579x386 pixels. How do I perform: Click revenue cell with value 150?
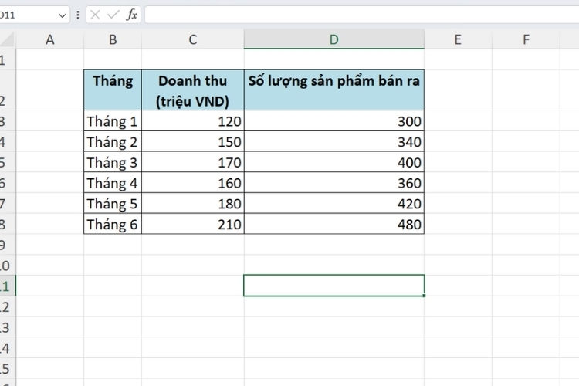pos(193,141)
